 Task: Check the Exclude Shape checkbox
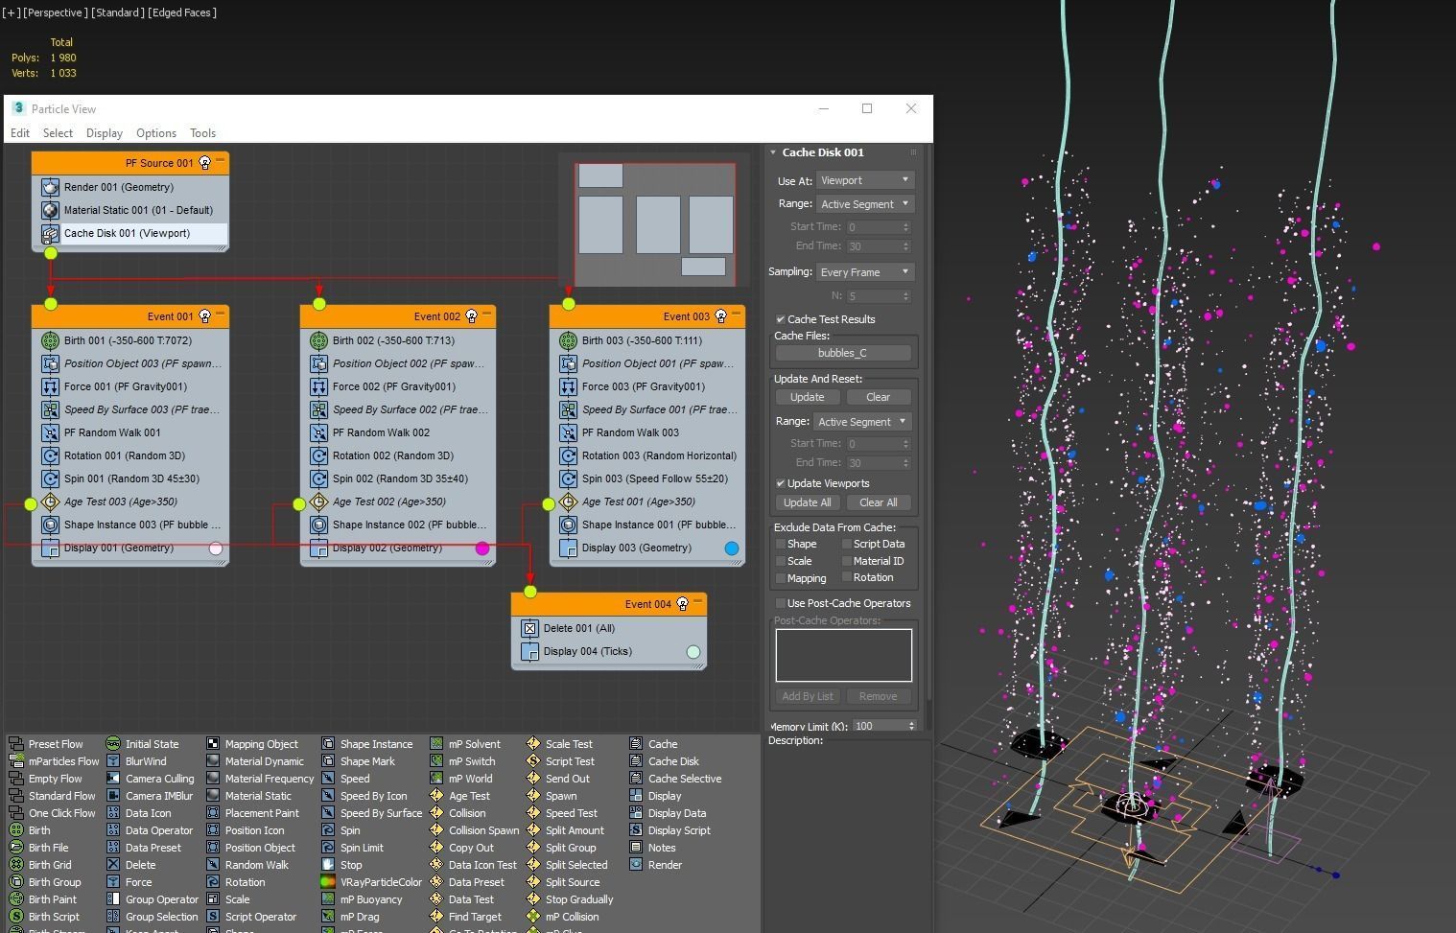pos(781,544)
